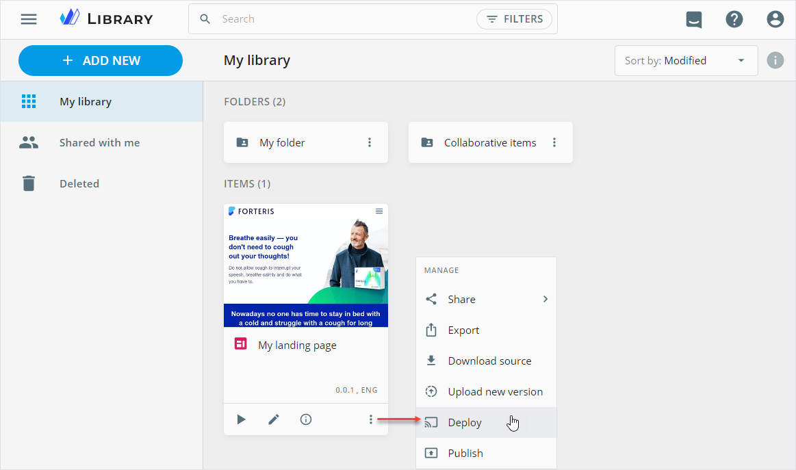Open options menu for My folder
The height and width of the screenshot is (470, 796).
[370, 142]
